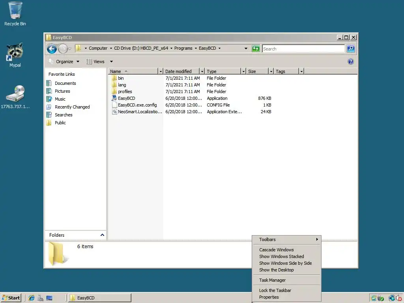Select the EasyBCD application icon
This screenshot has width=404, height=303.
(x=114, y=98)
